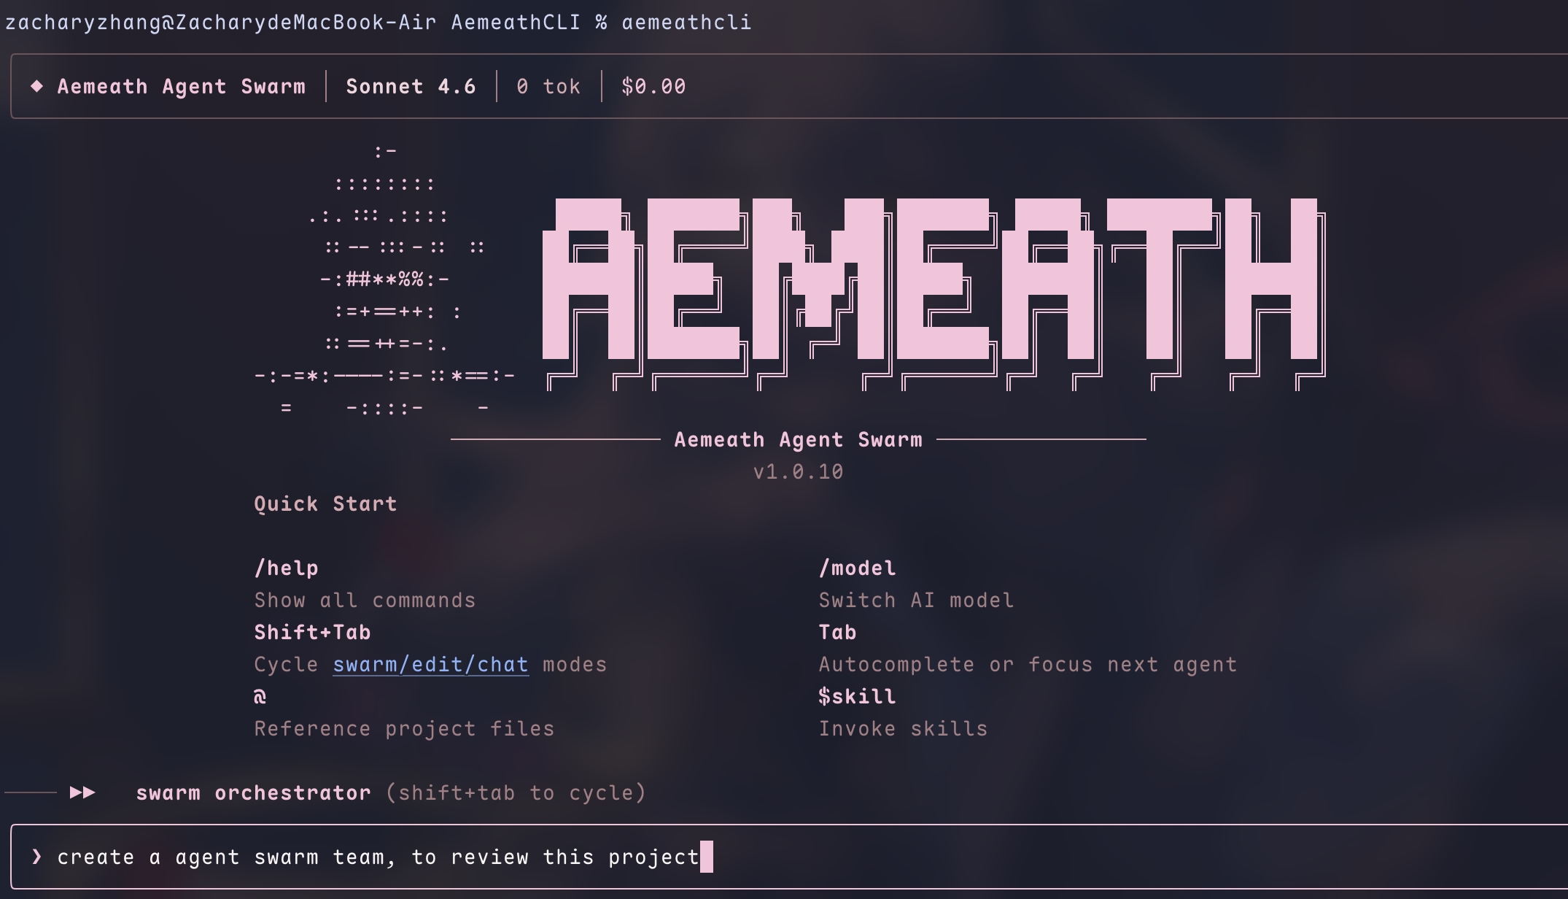Click the @ file reference symbol
The width and height of the screenshot is (1568, 899).
(x=259, y=696)
